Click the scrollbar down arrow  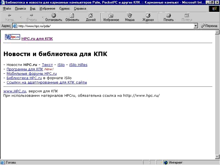coord(217,157)
